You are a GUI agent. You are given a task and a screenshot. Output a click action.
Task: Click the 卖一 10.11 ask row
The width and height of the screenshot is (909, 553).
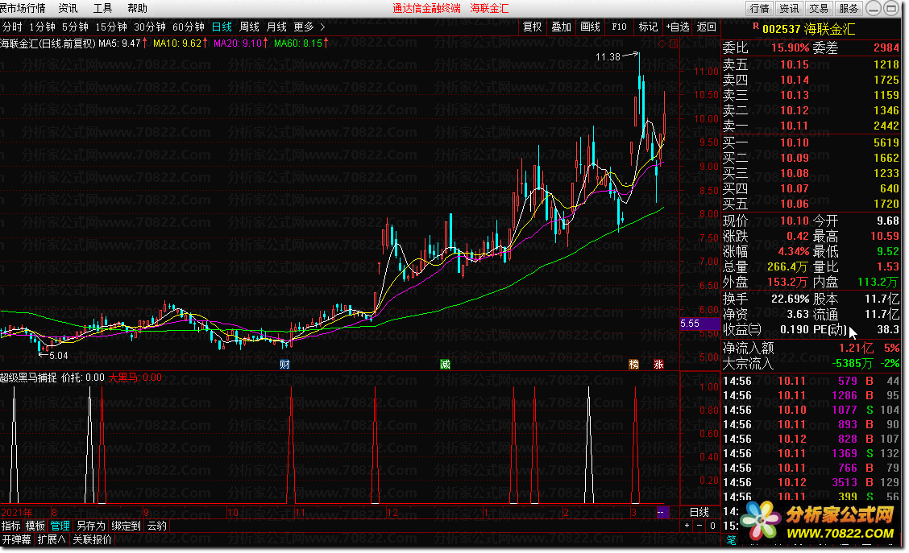click(x=811, y=126)
